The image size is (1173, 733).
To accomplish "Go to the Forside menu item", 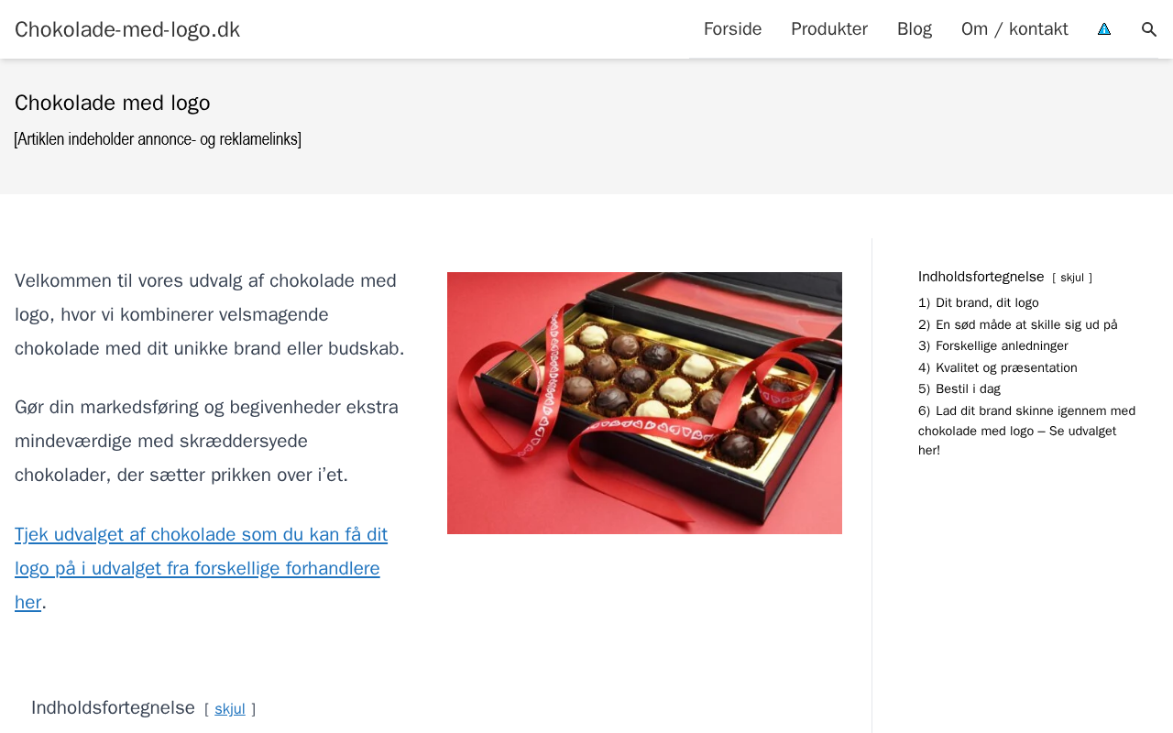I will coord(733,29).
